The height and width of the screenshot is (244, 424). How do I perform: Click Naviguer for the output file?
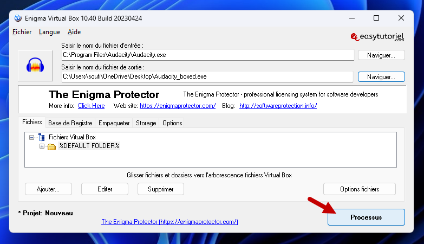tap(381, 77)
